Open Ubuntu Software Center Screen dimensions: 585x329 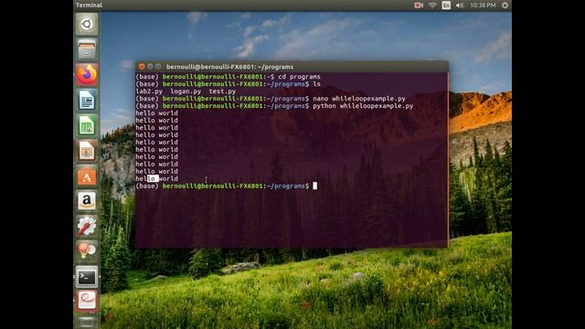(87, 175)
